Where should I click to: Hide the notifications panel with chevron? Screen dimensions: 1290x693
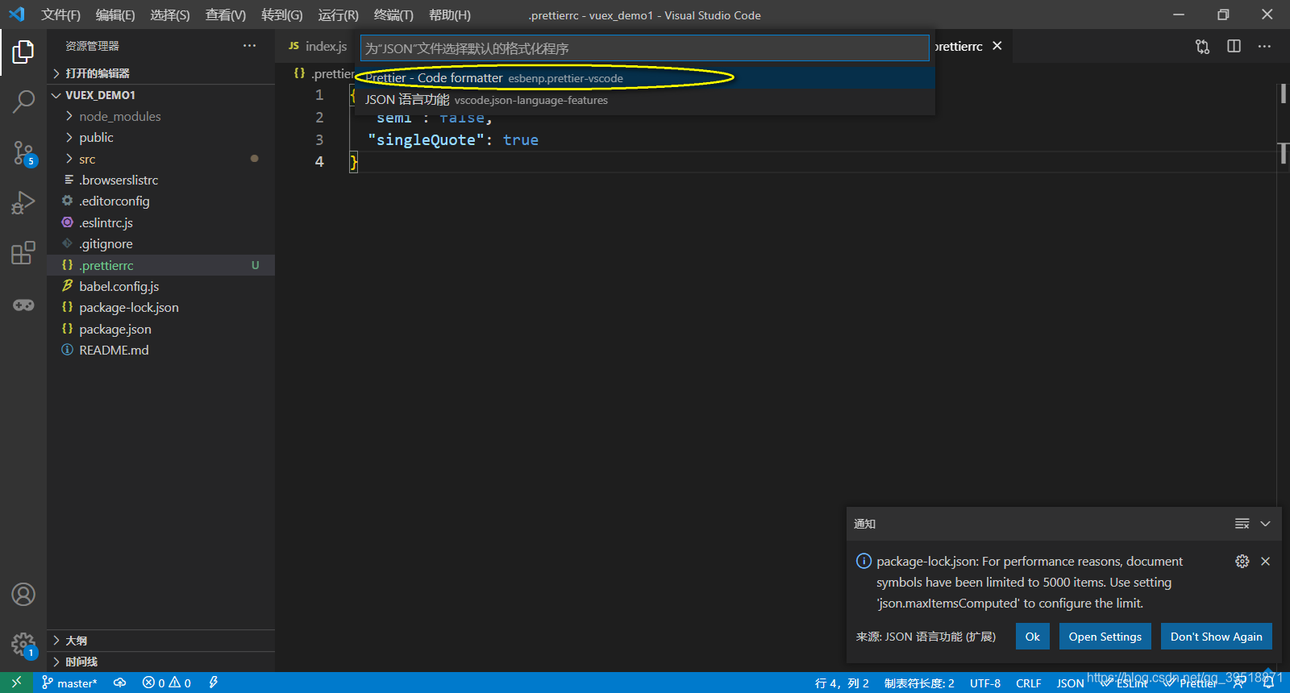pyautogui.click(x=1266, y=524)
